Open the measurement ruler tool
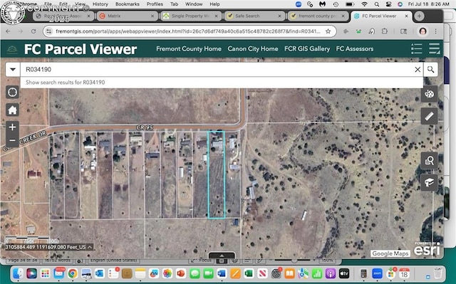The image size is (456, 284). pyautogui.click(x=429, y=116)
